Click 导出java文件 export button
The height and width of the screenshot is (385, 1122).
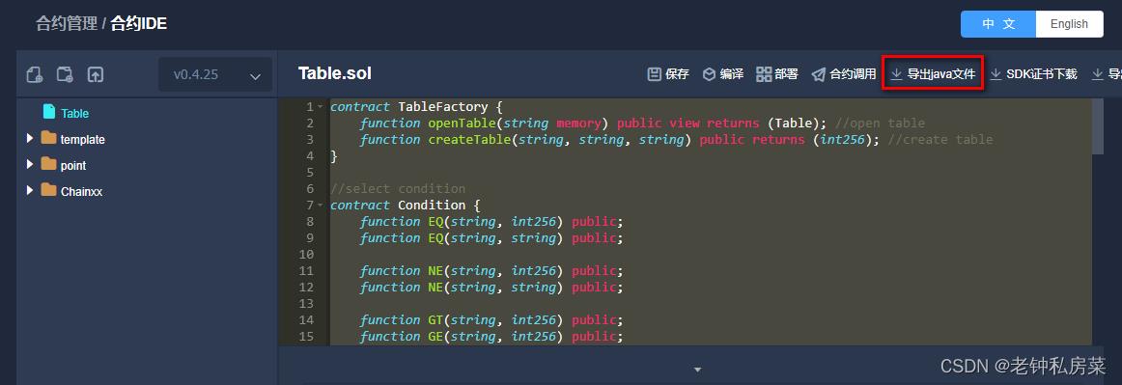click(933, 73)
